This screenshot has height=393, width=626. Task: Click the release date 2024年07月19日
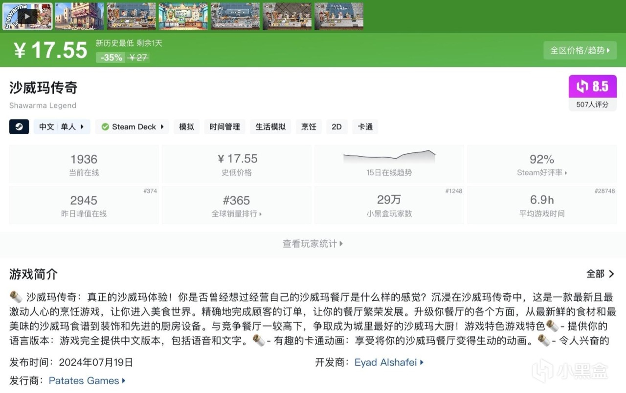pyautogui.click(x=96, y=362)
